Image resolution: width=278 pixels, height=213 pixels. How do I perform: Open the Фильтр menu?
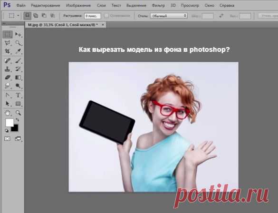pos(158,6)
